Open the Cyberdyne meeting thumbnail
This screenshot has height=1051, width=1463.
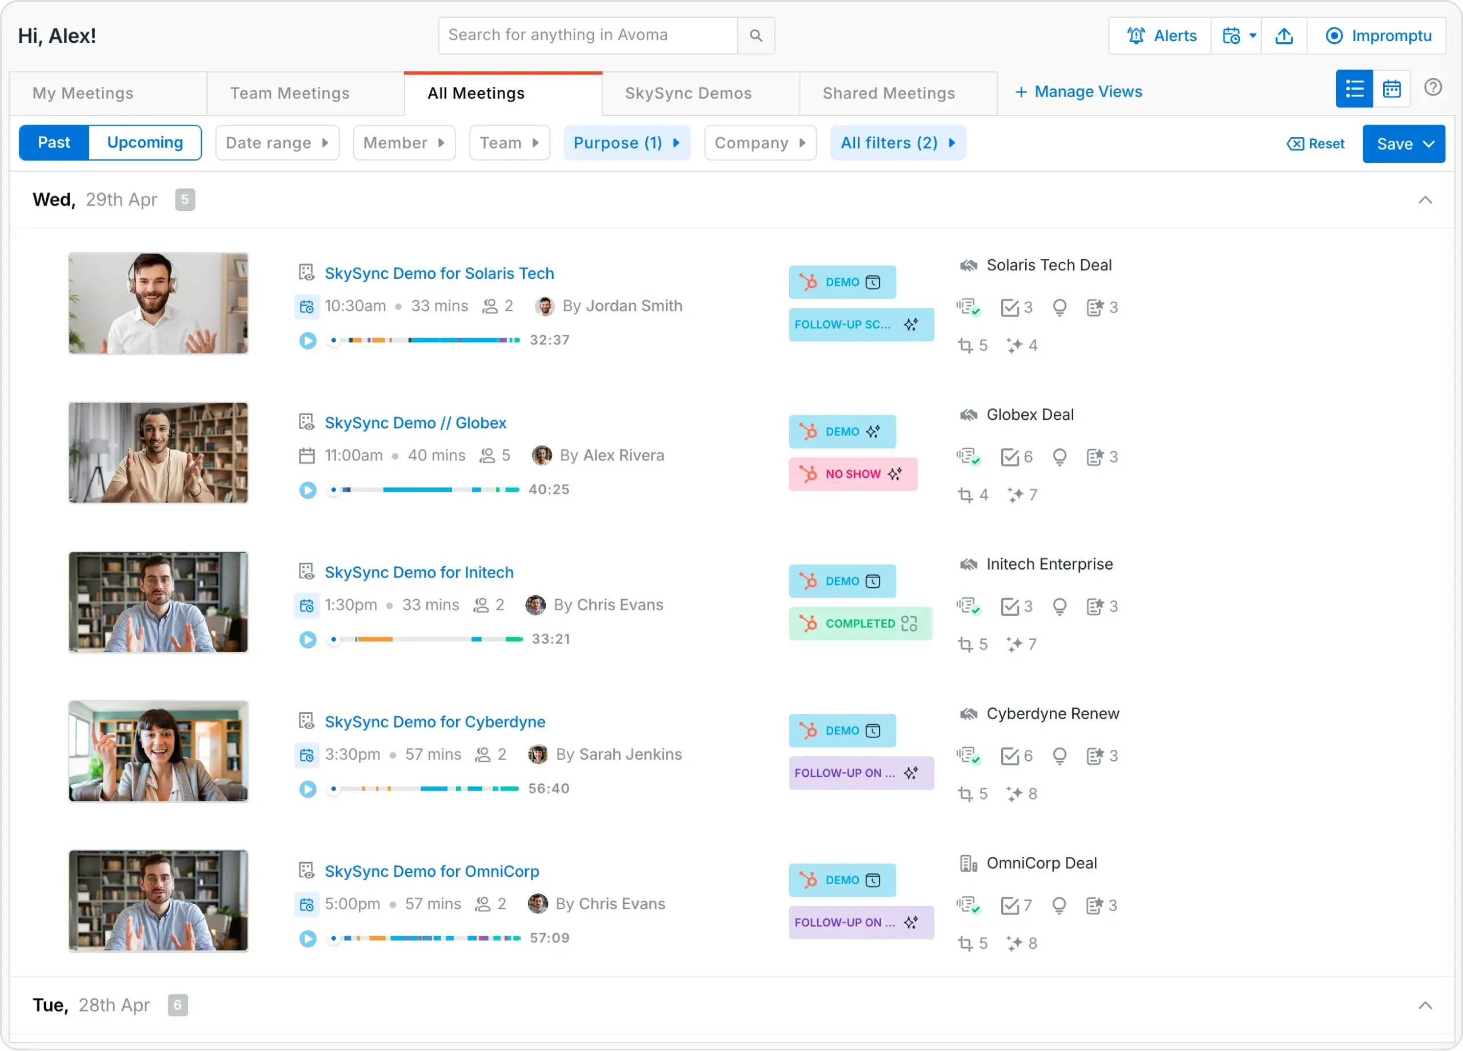158,752
